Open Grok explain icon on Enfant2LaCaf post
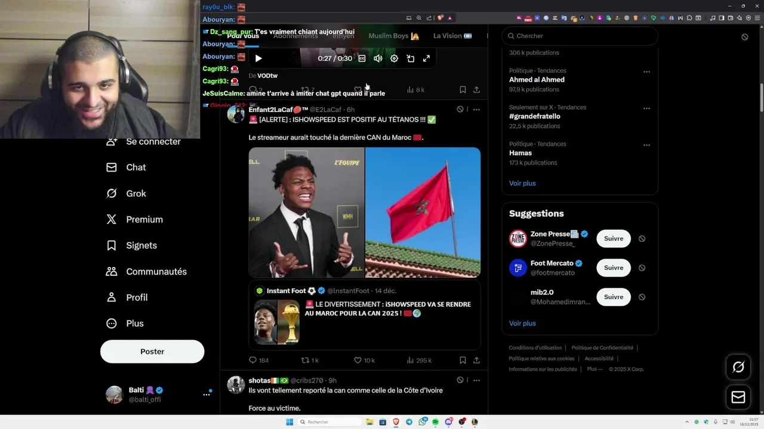This screenshot has height=429, width=764. coord(460,110)
